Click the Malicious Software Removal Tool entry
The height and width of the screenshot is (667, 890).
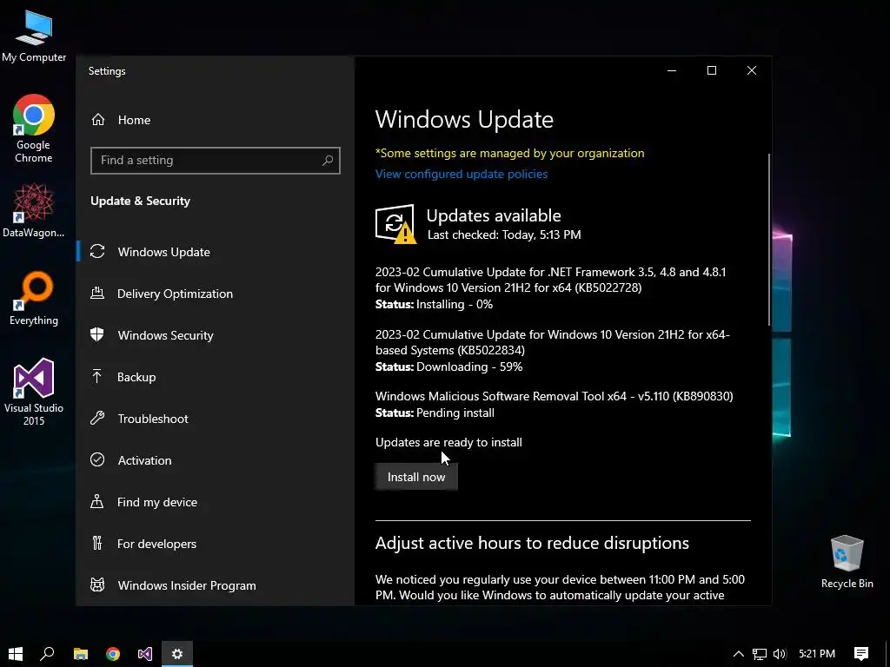coord(554,396)
